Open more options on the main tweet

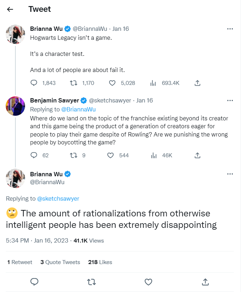[230, 174]
